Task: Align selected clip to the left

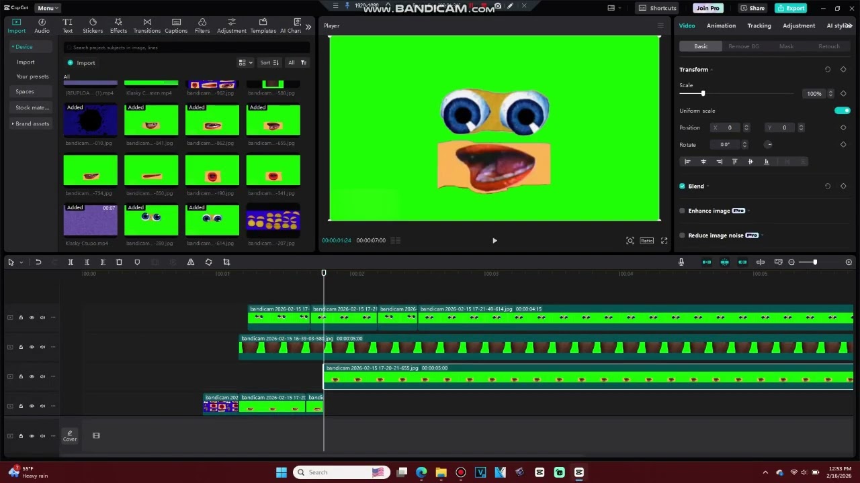Action: [687, 162]
